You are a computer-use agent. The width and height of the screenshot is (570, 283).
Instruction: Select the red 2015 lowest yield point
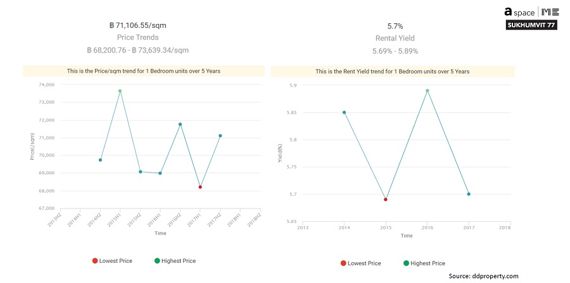(x=386, y=200)
